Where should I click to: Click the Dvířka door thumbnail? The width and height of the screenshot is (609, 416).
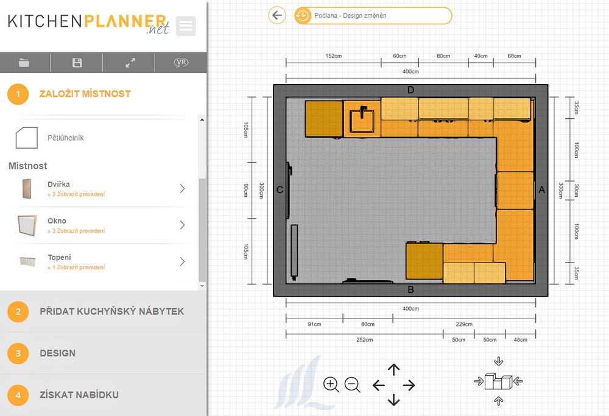click(x=27, y=189)
